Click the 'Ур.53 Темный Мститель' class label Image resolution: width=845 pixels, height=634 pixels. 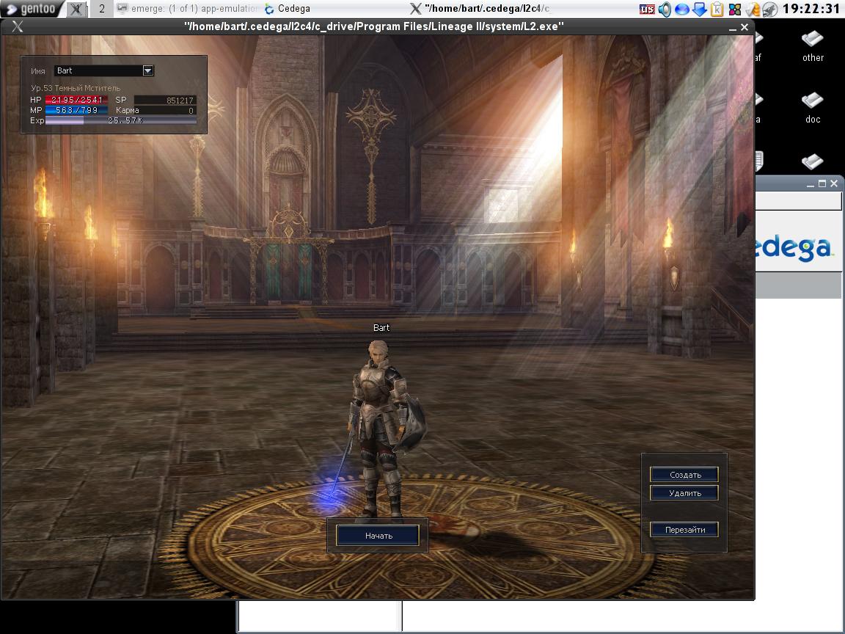coord(76,88)
